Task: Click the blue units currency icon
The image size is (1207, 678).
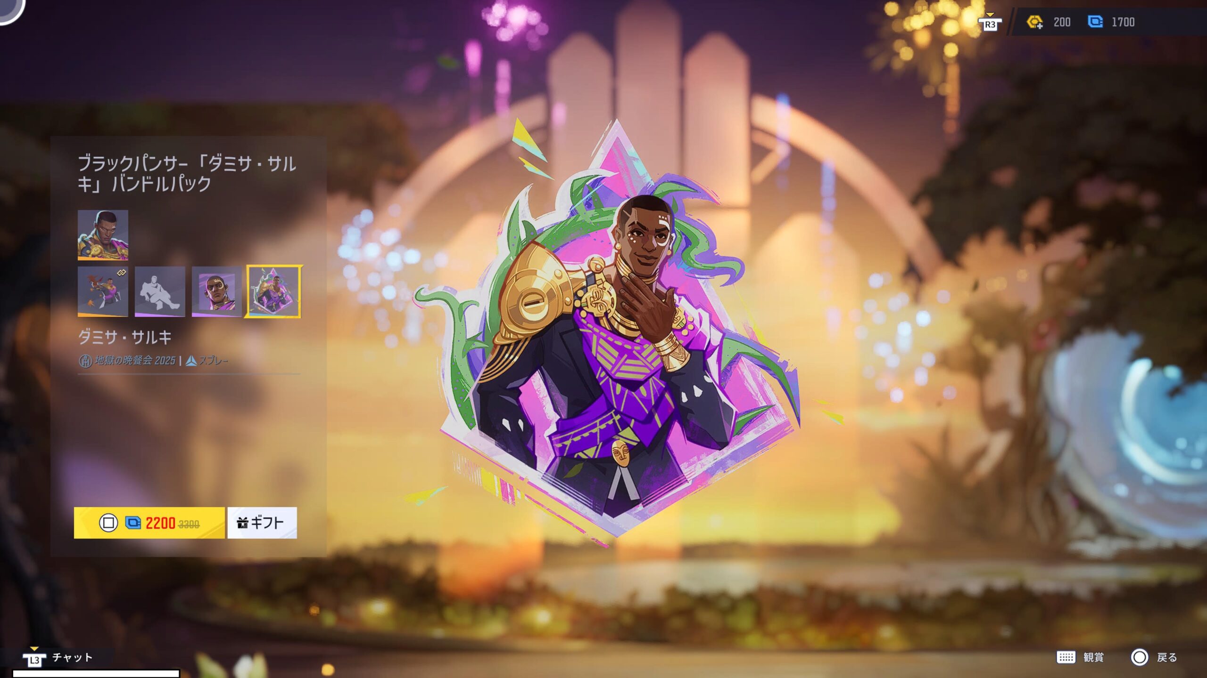Action: tap(1095, 22)
